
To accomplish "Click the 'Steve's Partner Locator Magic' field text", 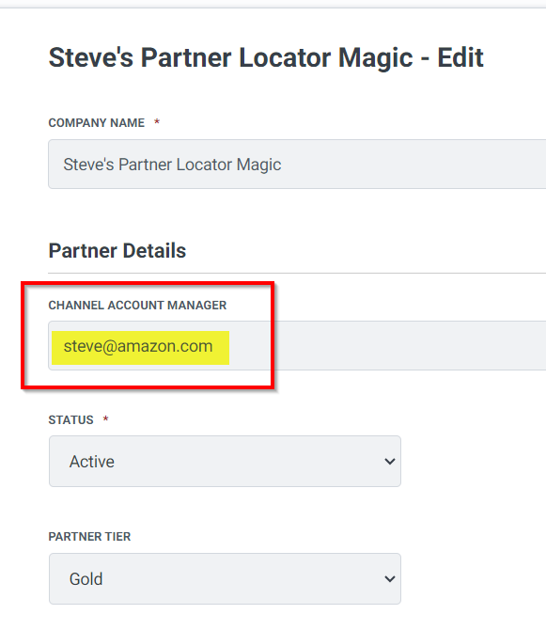I will pyautogui.click(x=172, y=165).
